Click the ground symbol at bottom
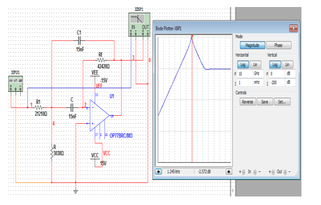This screenshot has width=321, height=205. [x=76, y=192]
